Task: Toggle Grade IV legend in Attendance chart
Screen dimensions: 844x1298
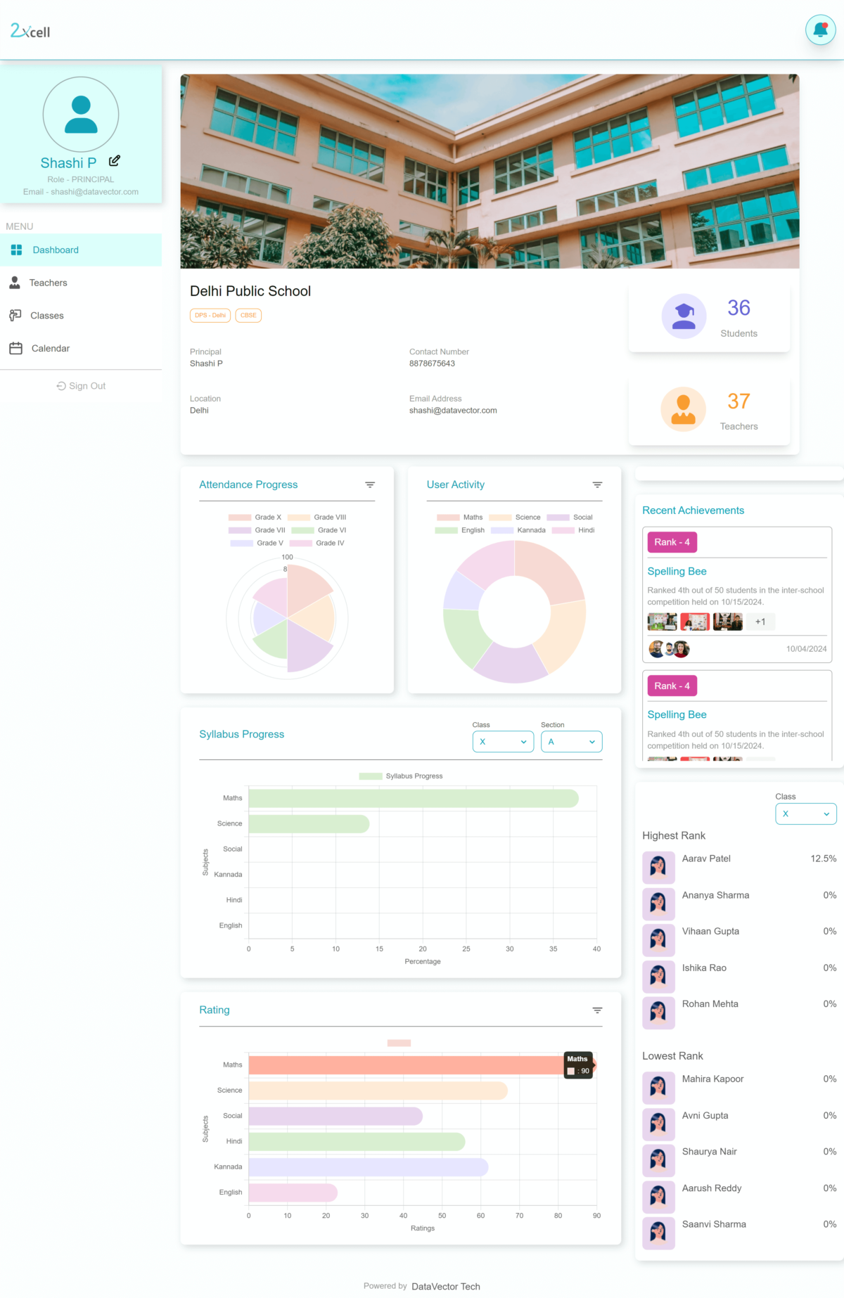Action: click(317, 543)
